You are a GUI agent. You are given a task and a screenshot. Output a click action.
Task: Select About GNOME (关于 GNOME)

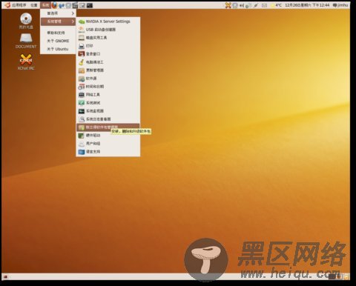pyautogui.click(x=58, y=41)
